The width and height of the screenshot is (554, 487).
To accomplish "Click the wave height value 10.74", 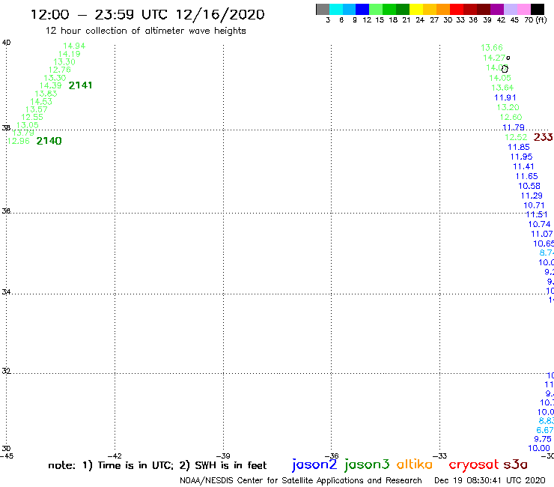I will [x=540, y=224].
